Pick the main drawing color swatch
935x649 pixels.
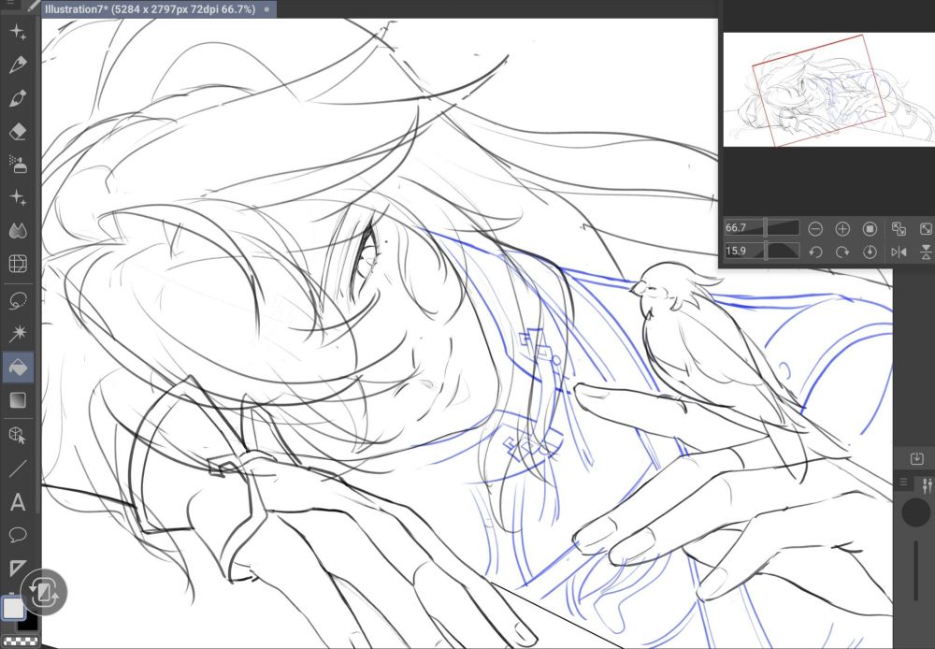tap(13, 608)
